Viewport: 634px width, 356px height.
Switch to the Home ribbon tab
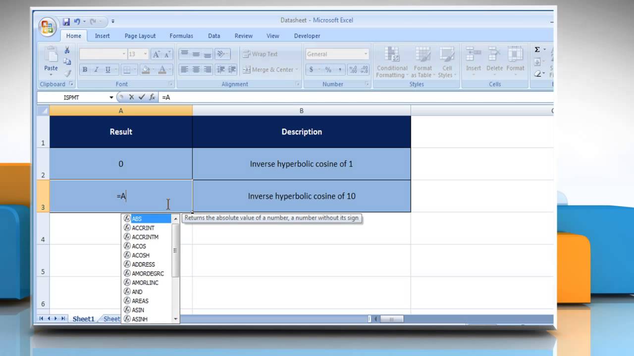tap(74, 36)
